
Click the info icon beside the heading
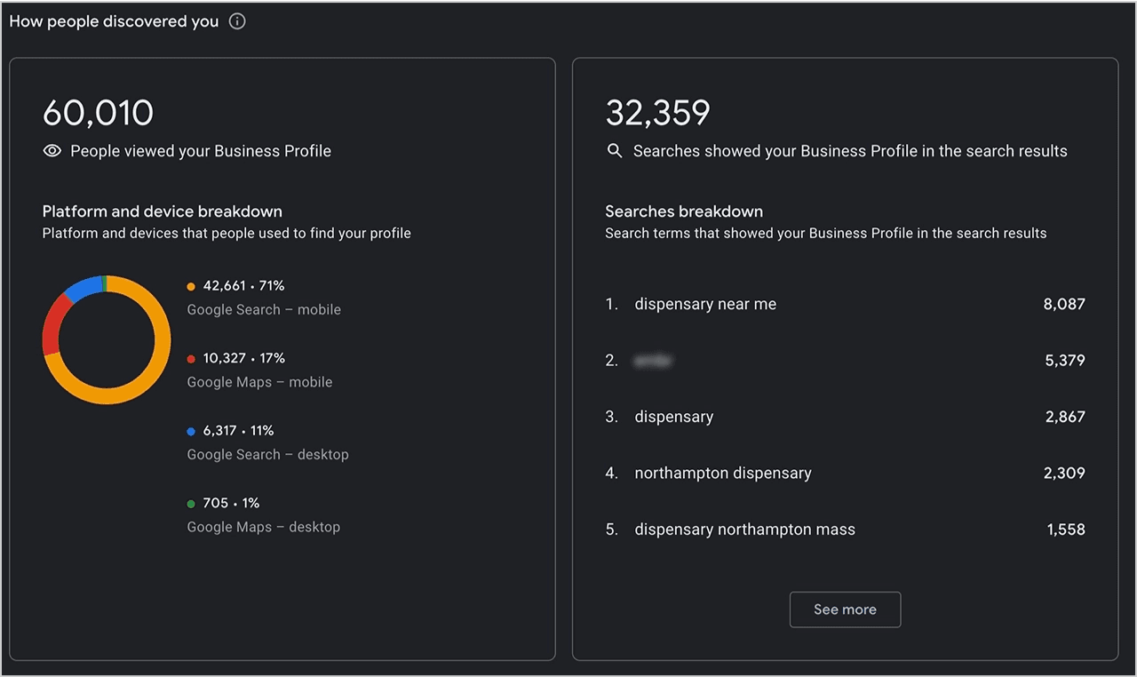coord(237,21)
